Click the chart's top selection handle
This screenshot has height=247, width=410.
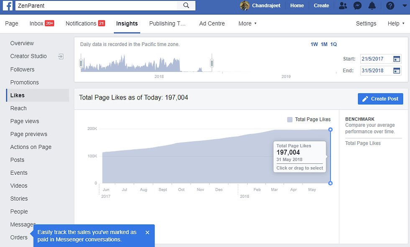point(330,130)
